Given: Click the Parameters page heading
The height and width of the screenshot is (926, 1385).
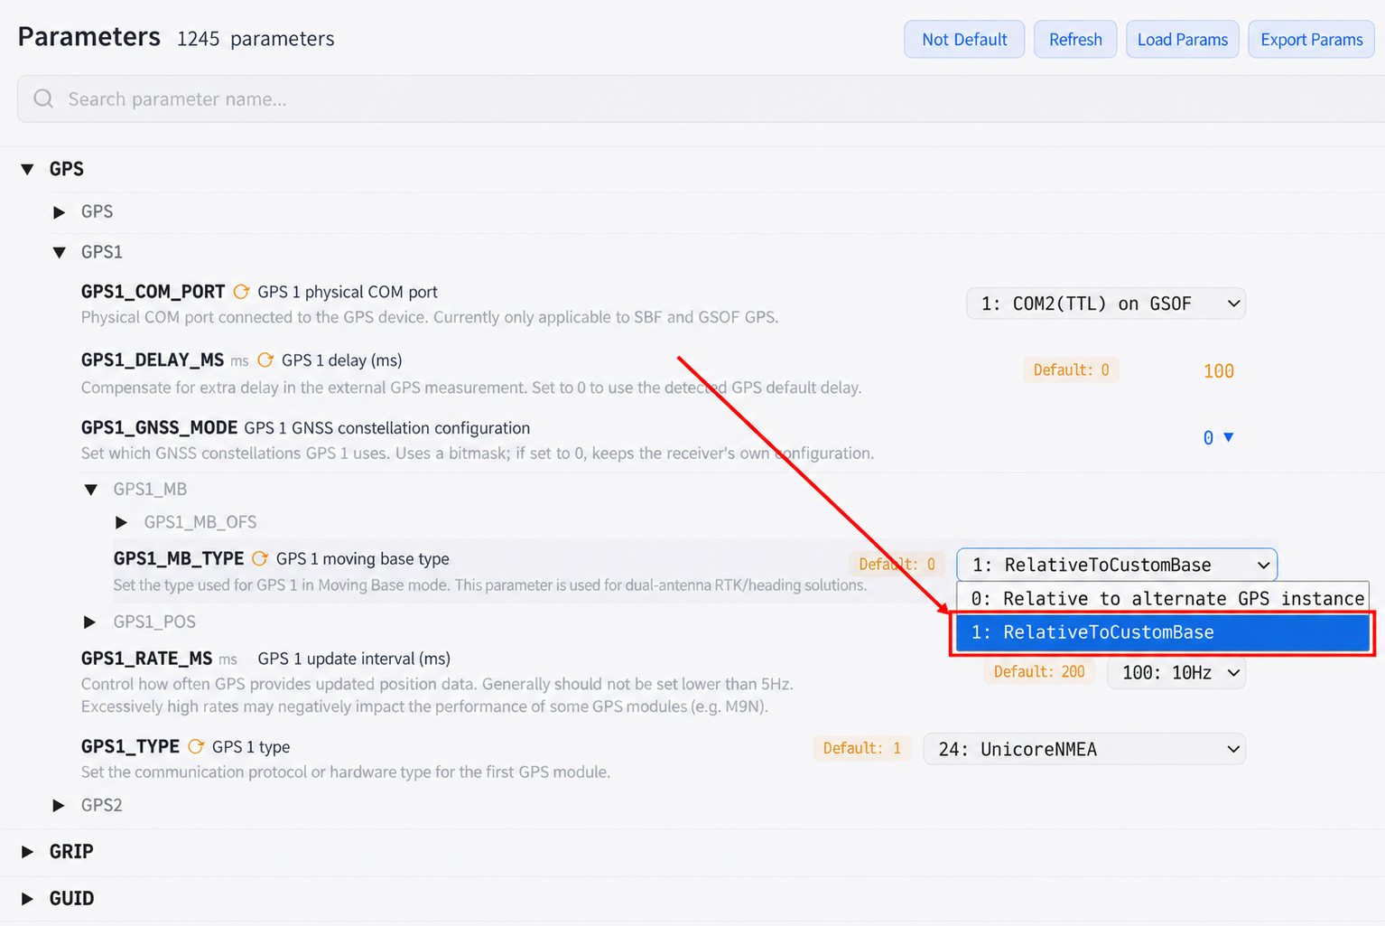Looking at the screenshot, I should pos(89,36).
